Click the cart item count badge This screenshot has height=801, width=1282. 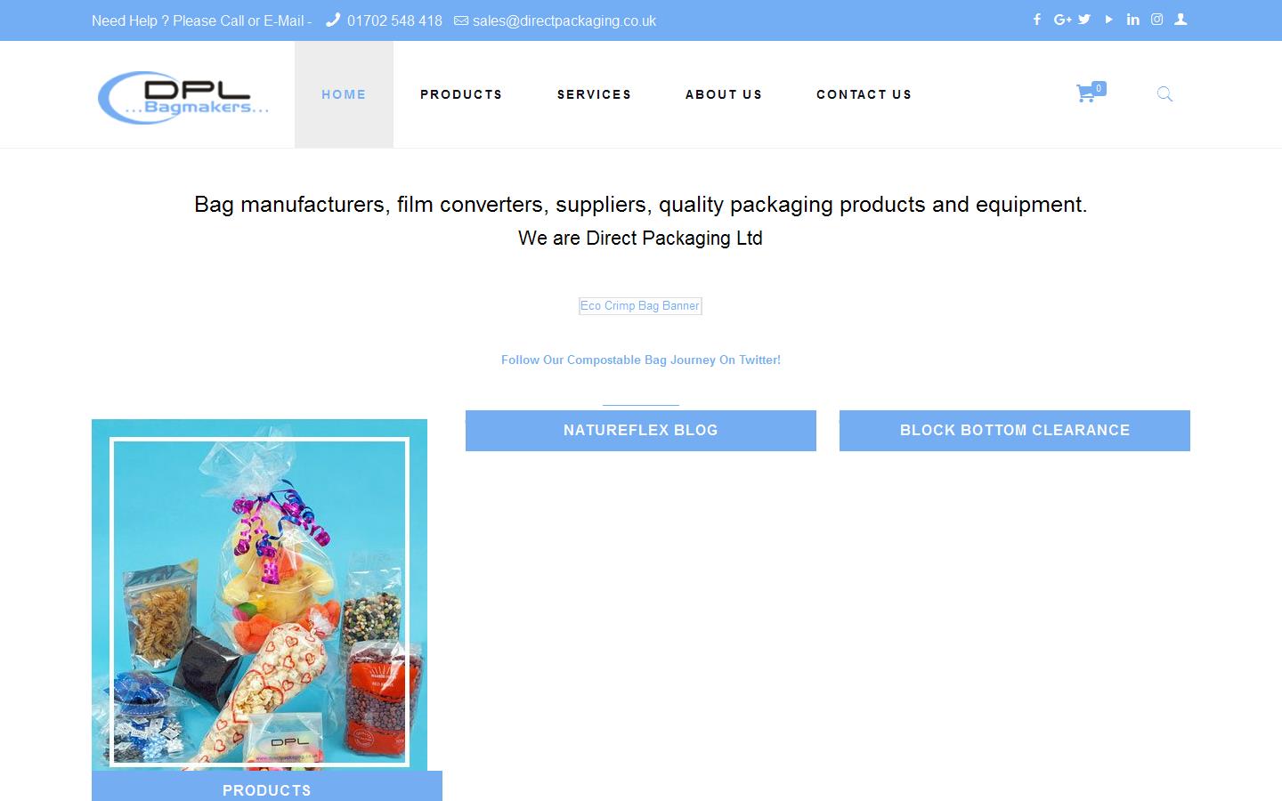1099,88
